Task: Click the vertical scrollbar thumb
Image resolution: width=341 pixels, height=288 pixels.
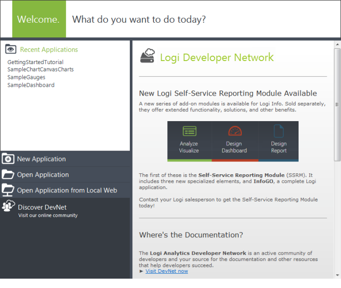Action: pos(338,104)
